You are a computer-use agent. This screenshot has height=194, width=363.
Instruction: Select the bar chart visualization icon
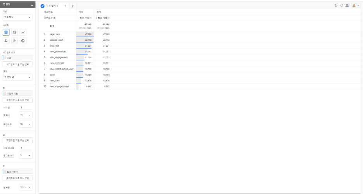[14, 41]
